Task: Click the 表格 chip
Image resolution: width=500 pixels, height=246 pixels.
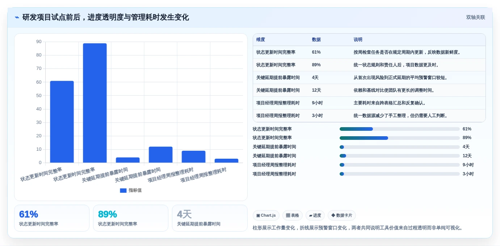Action: click(293, 215)
